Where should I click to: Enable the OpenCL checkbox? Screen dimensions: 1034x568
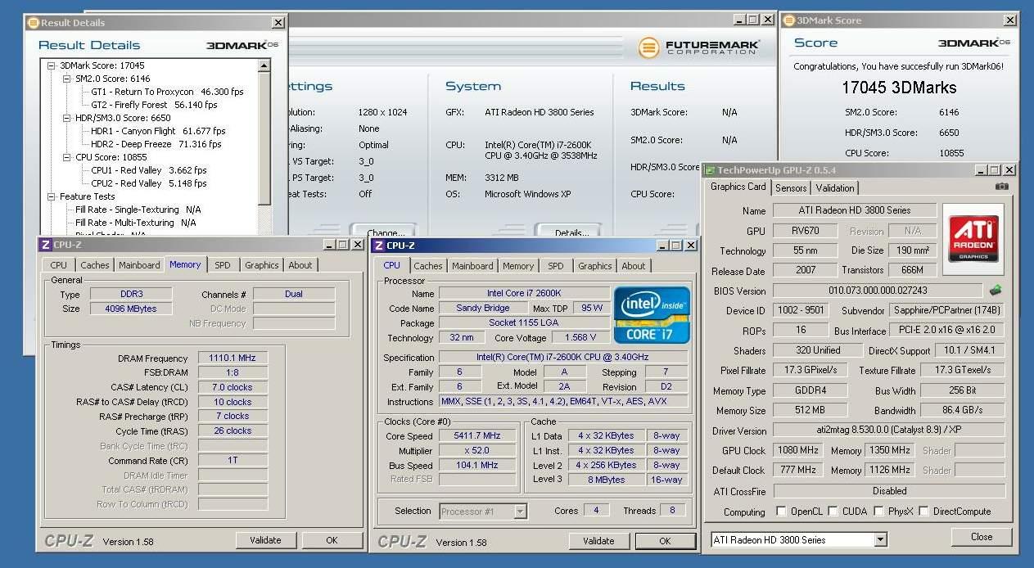tap(781, 512)
